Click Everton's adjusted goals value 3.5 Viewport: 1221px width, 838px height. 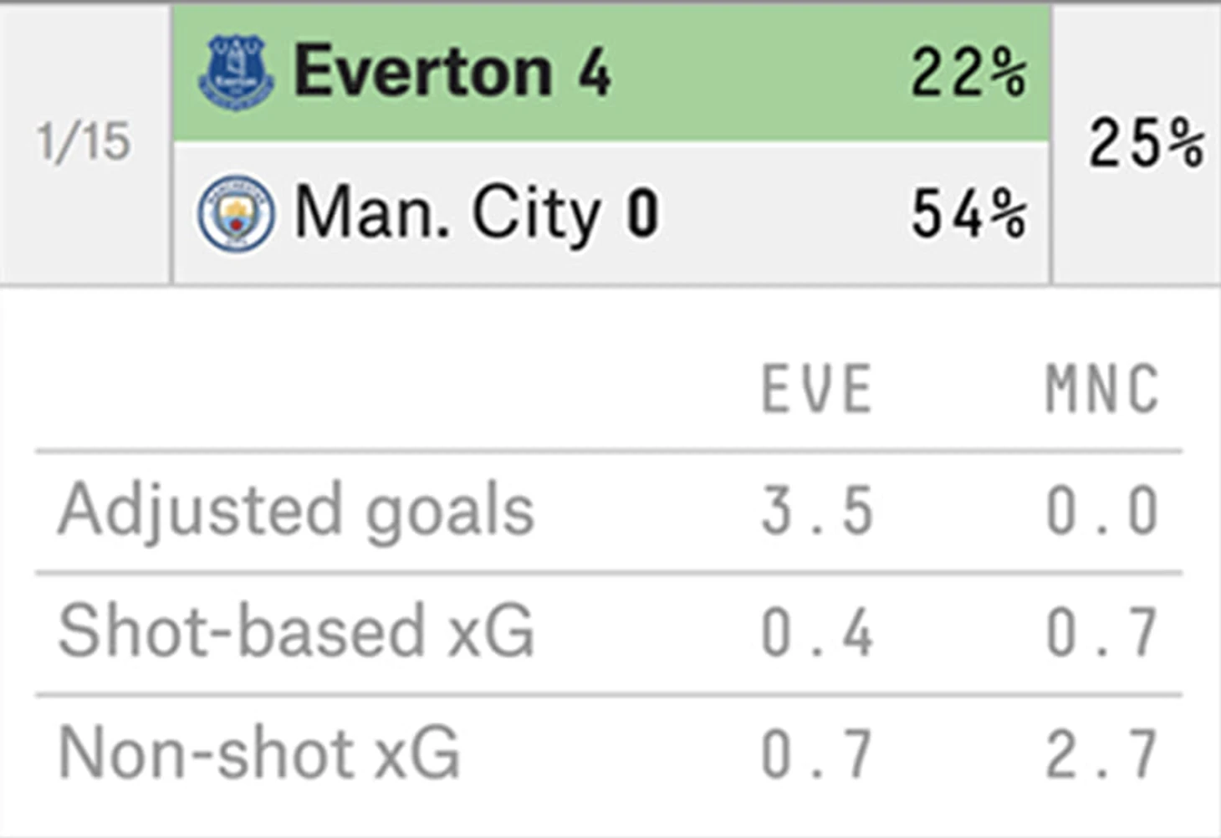[817, 511]
